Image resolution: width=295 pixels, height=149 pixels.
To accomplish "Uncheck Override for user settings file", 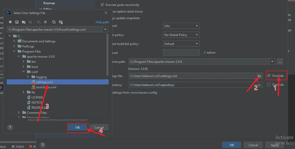I will (x=269, y=76).
